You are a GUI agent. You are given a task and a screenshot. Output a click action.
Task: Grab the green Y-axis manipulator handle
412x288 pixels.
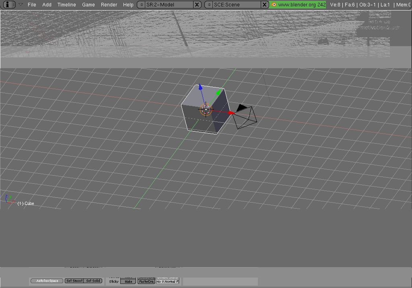pyautogui.click(x=218, y=93)
